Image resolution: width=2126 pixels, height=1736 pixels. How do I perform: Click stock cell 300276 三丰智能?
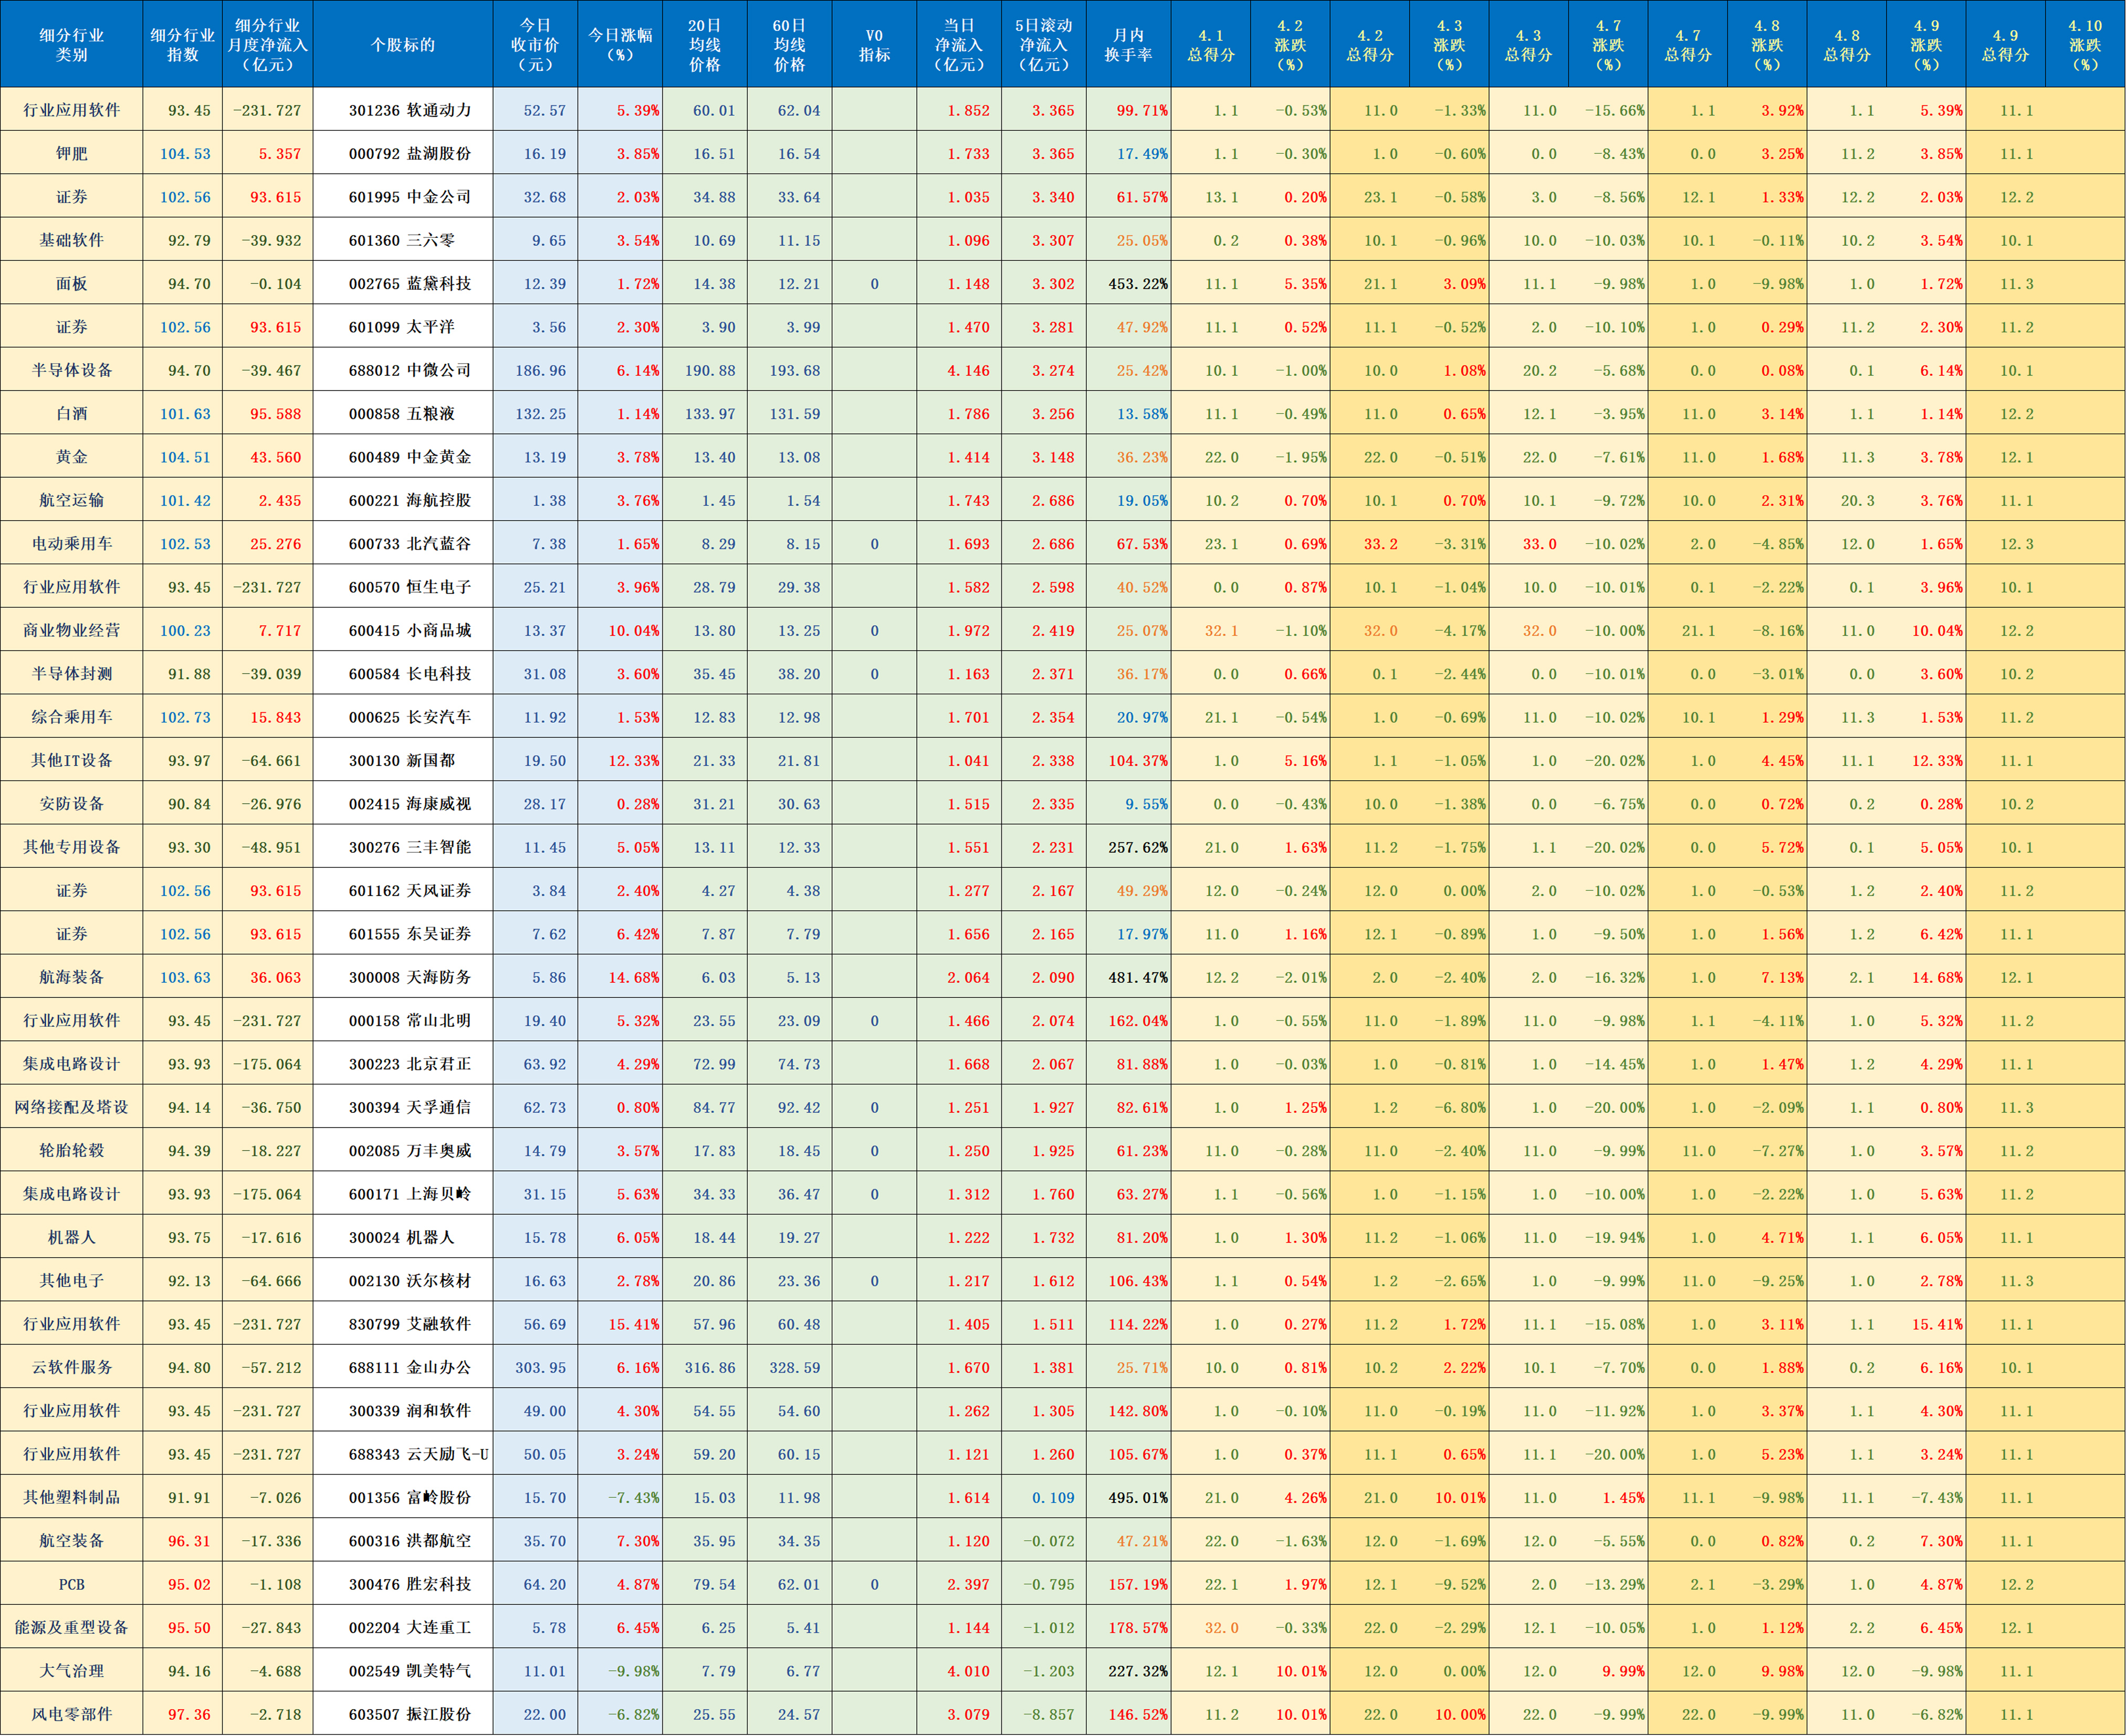[x=403, y=847]
